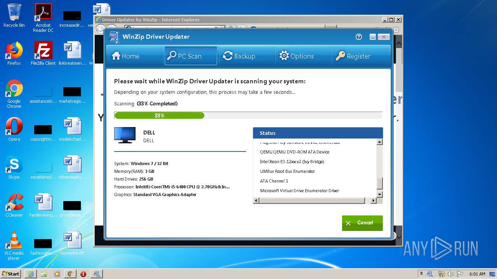This screenshot has width=497, height=279.
Task: Select the otherwisefu... Word document
Action: tap(72, 167)
